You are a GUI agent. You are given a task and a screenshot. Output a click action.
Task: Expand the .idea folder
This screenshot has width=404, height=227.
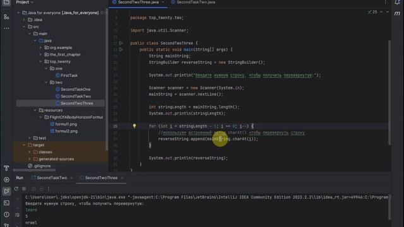coord(24,20)
